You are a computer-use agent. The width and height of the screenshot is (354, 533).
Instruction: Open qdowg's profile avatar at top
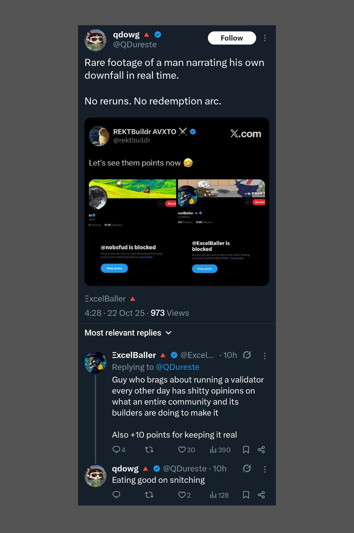point(95,40)
